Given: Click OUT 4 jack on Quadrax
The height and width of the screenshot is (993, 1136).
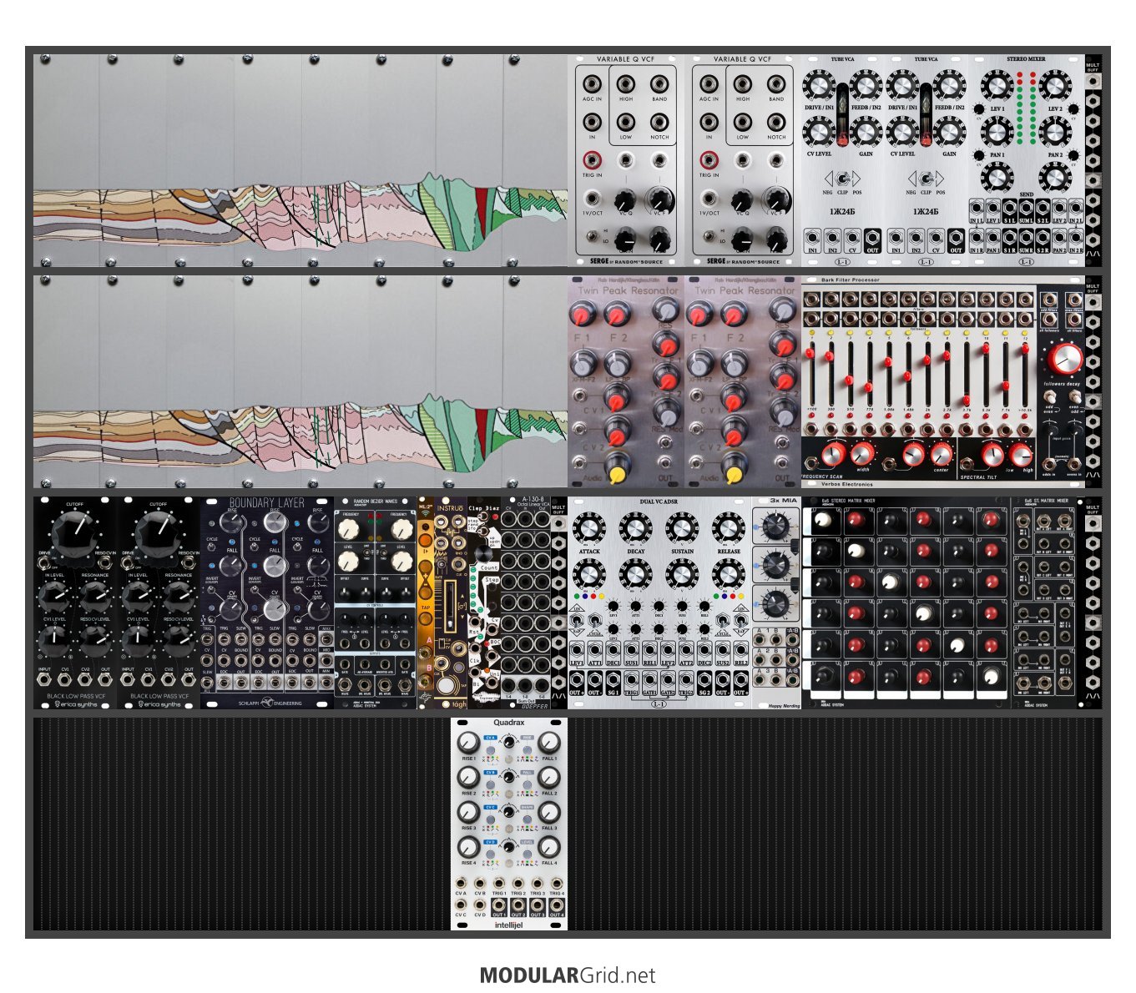Looking at the screenshot, I should pos(557,905).
